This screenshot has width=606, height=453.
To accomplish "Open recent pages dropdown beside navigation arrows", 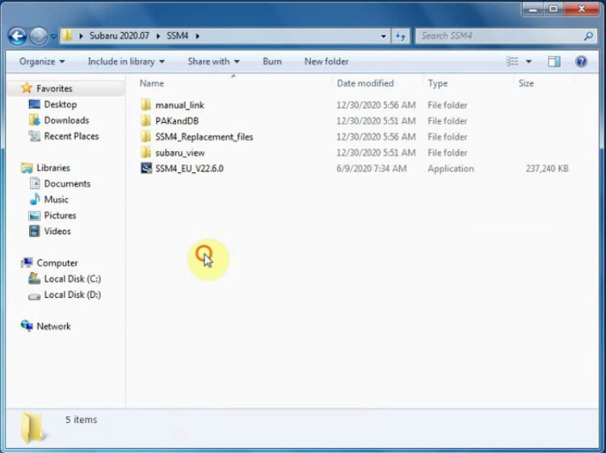I will click(x=53, y=36).
